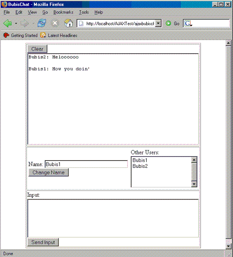Click the Send Input button
This screenshot has width=233, height=257.
pos(43,242)
